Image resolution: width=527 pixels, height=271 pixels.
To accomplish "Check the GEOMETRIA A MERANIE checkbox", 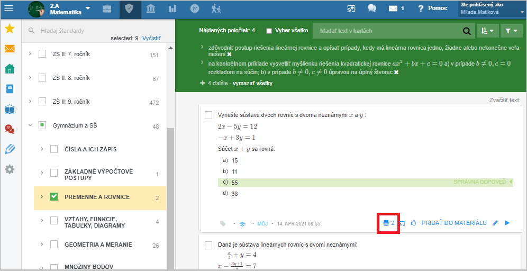I will [54, 245].
